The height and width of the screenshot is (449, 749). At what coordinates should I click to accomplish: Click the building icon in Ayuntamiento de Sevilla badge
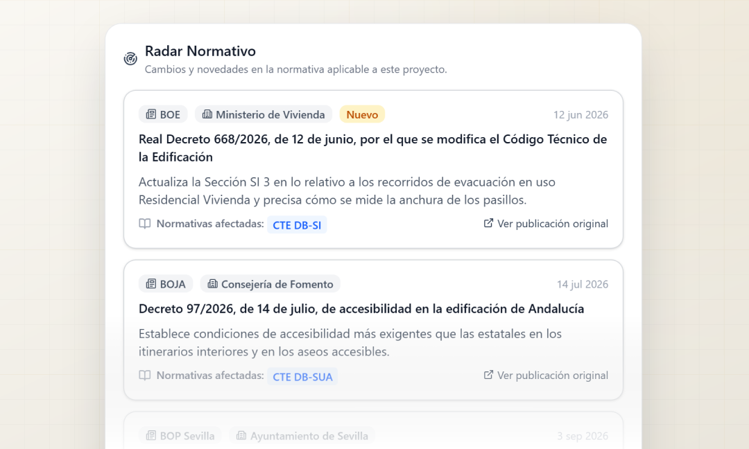tap(241, 435)
